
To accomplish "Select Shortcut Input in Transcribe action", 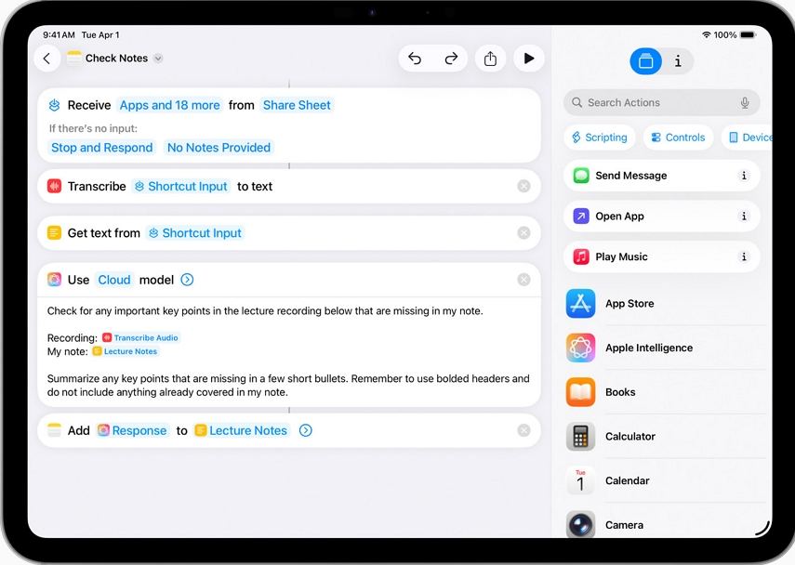I will 181,187.
